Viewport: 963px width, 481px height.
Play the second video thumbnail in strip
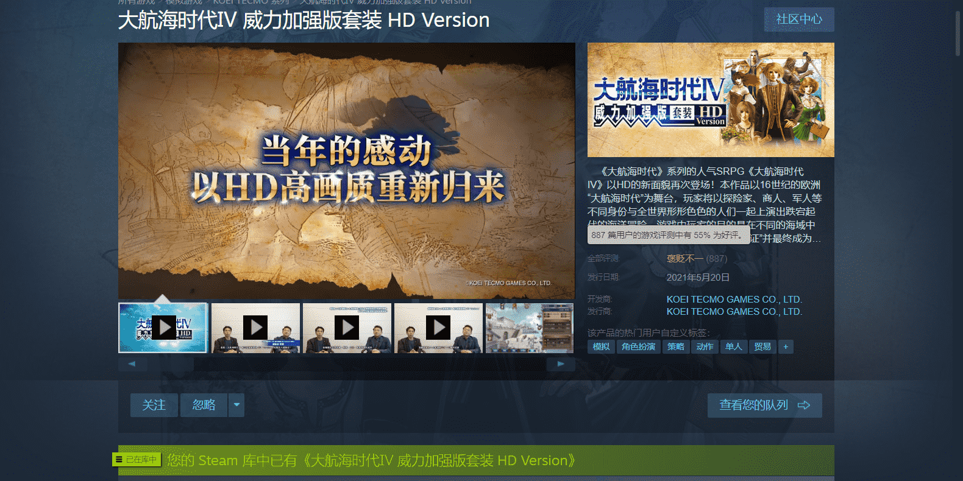[x=255, y=328]
